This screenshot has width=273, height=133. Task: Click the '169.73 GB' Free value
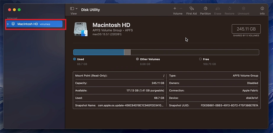pos(209,64)
